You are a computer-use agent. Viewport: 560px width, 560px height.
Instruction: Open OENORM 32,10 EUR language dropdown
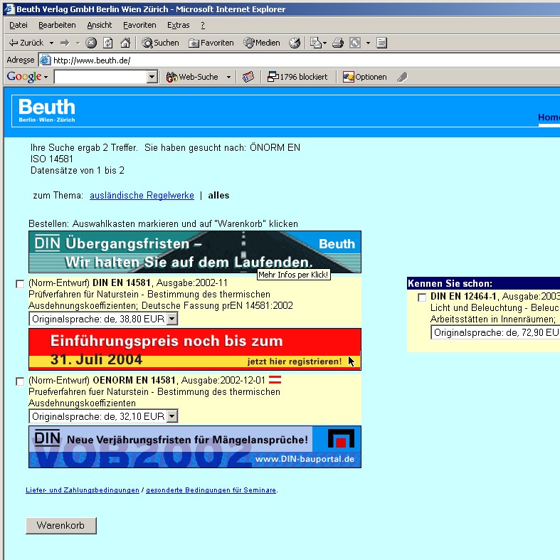(103, 416)
